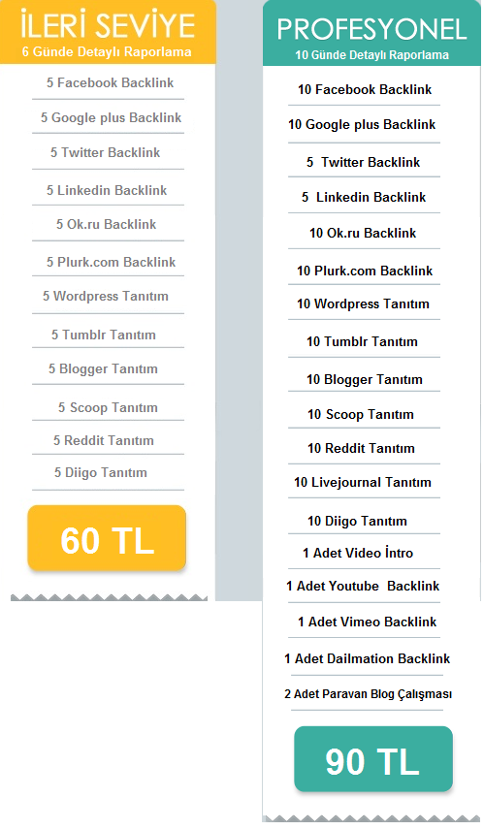Click the teal 90 TL price button

point(373,759)
